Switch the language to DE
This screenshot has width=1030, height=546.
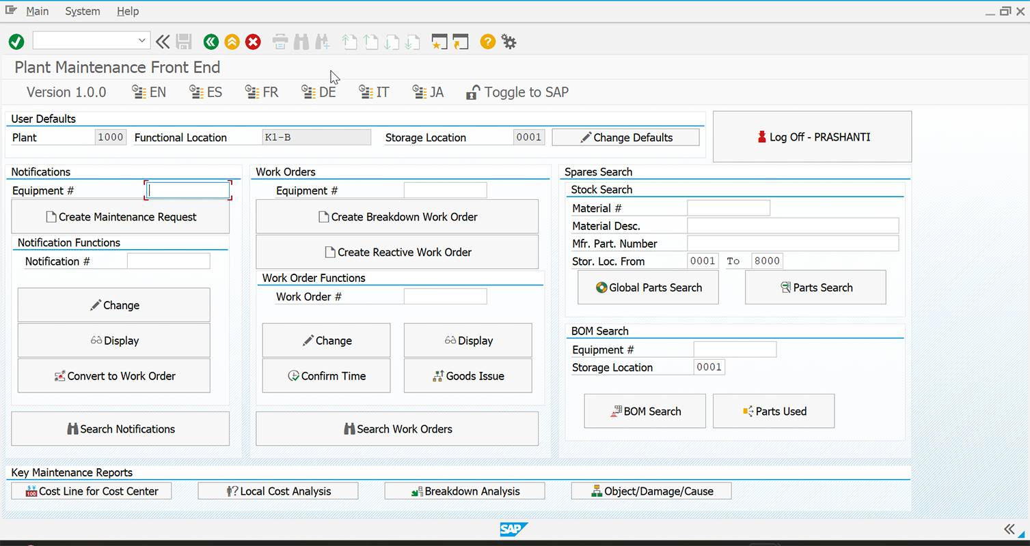pyautogui.click(x=319, y=92)
